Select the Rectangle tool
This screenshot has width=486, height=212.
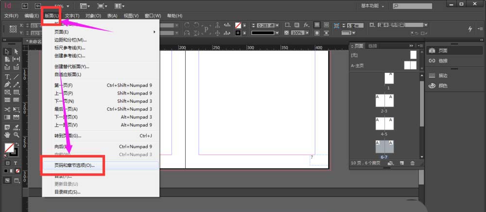pyautogui.click(x=16, y=92)
